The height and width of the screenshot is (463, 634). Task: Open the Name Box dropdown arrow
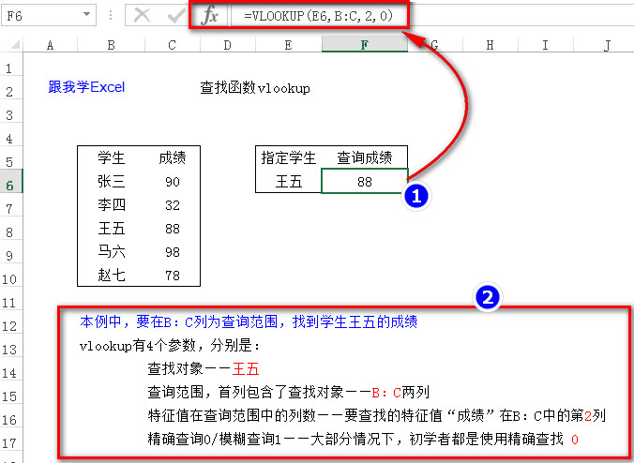pos(86,15)
